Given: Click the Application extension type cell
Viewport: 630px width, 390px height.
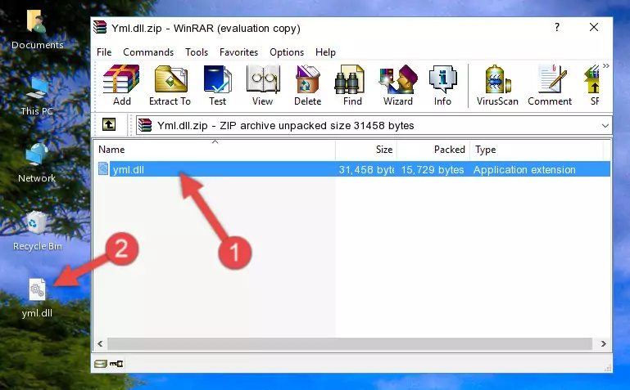Looking at the screenshot, I should click(x=524, y=169).
